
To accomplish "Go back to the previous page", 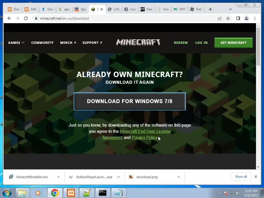I will (9, 18).
